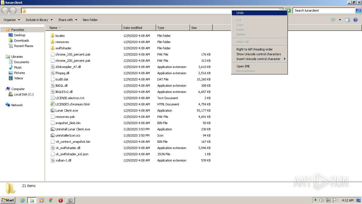Select Desktop in navigation pane
This screenshot has width=362, height=204.
click(20, 35)
